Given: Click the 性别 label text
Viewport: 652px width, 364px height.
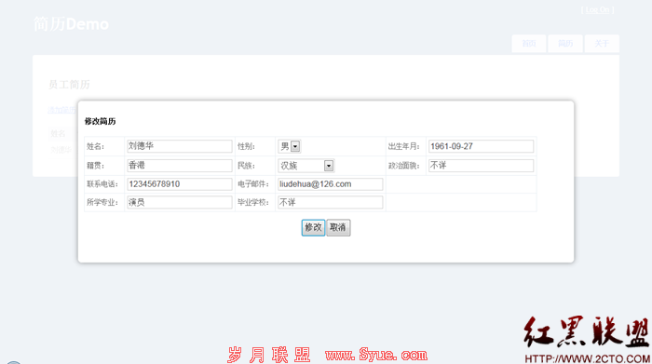Looking at the screenshot, I should click(x=246, y=146).
